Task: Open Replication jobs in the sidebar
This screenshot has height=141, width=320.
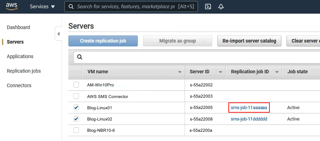Action: pos(24,71)
